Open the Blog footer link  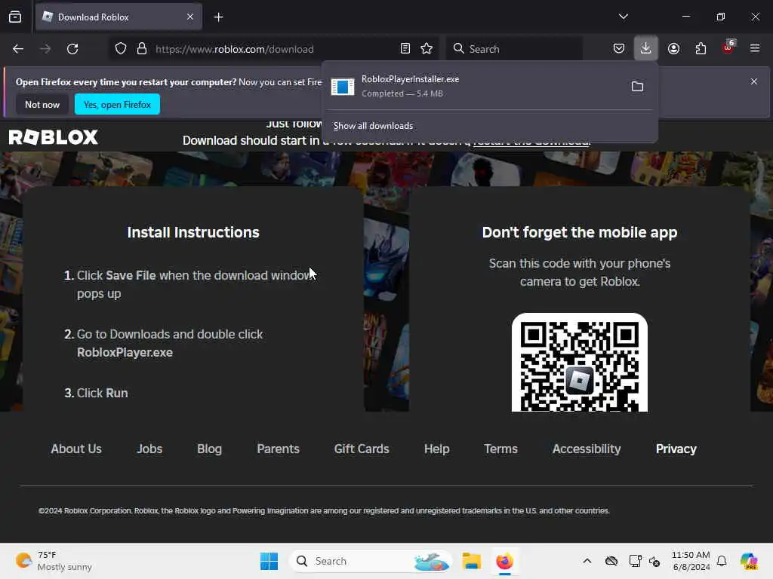(x=210, y=449)
